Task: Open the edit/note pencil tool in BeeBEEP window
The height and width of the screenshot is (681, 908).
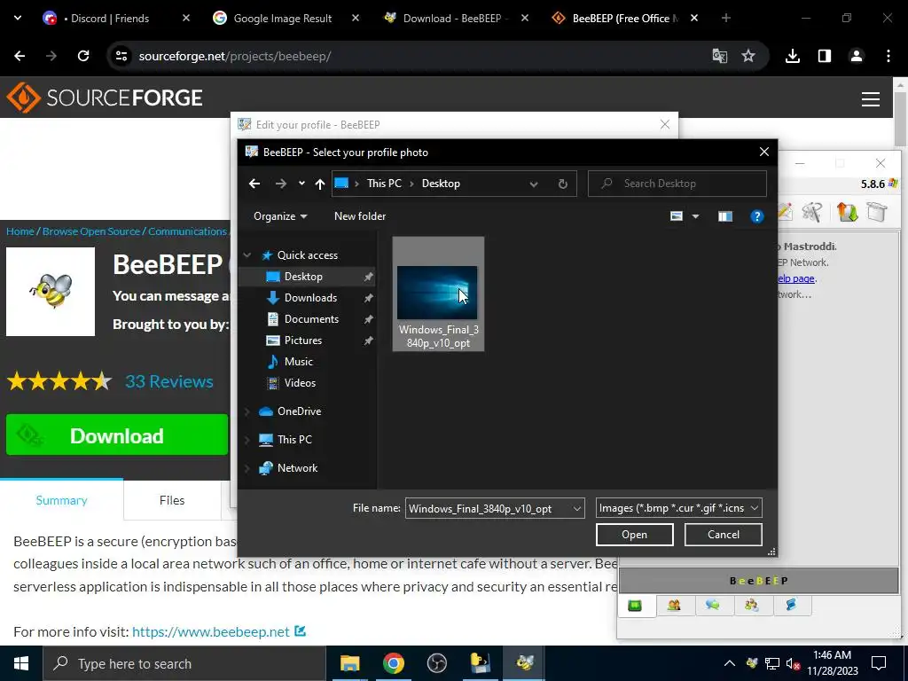Action: point(786,212)
